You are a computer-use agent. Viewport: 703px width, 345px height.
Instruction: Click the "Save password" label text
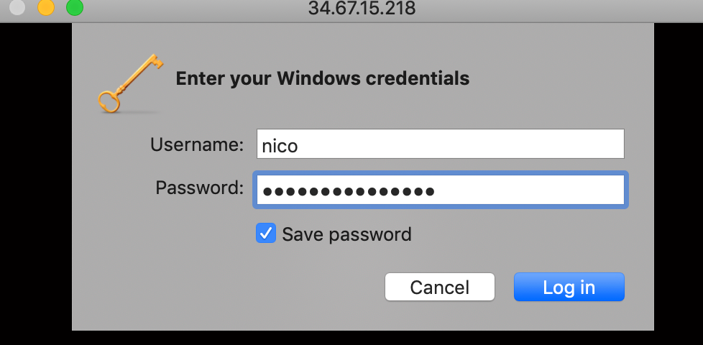[x=346, y=234]
